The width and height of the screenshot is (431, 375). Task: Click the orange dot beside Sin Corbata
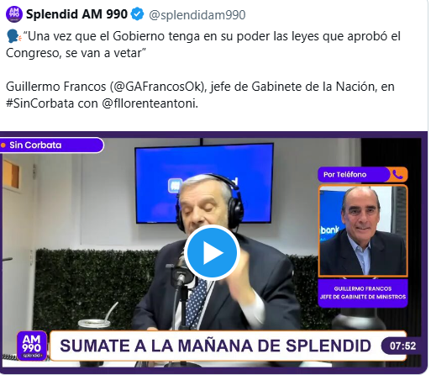[3, 145]
